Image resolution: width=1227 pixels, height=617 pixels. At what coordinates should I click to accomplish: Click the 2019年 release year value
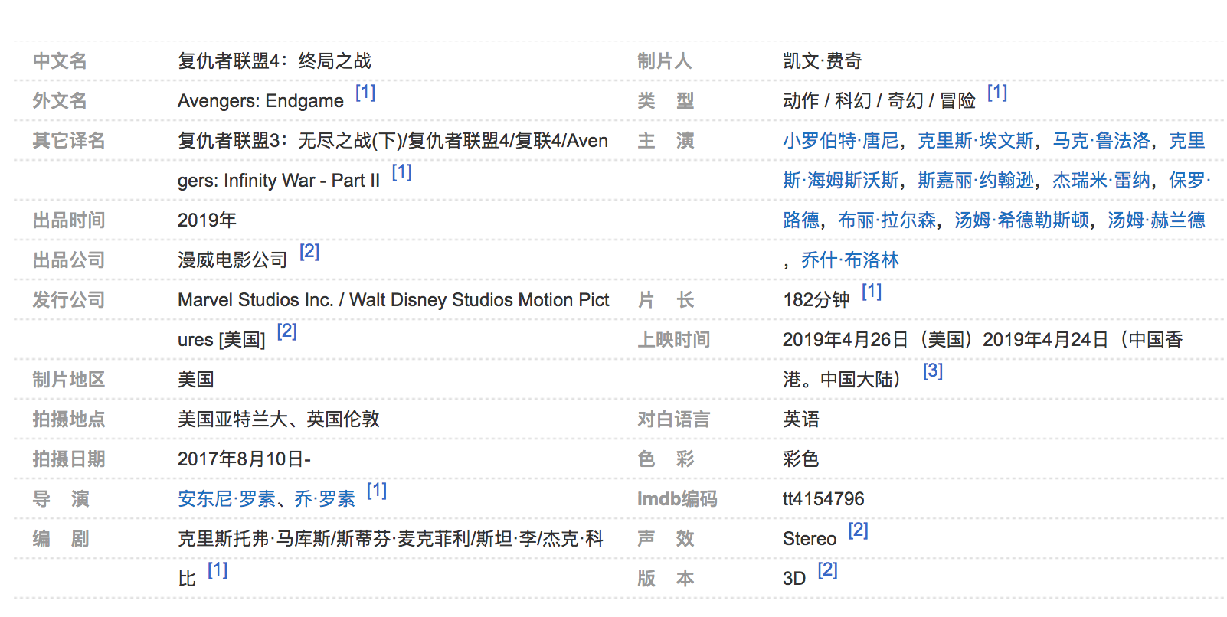tap(207, 220)
